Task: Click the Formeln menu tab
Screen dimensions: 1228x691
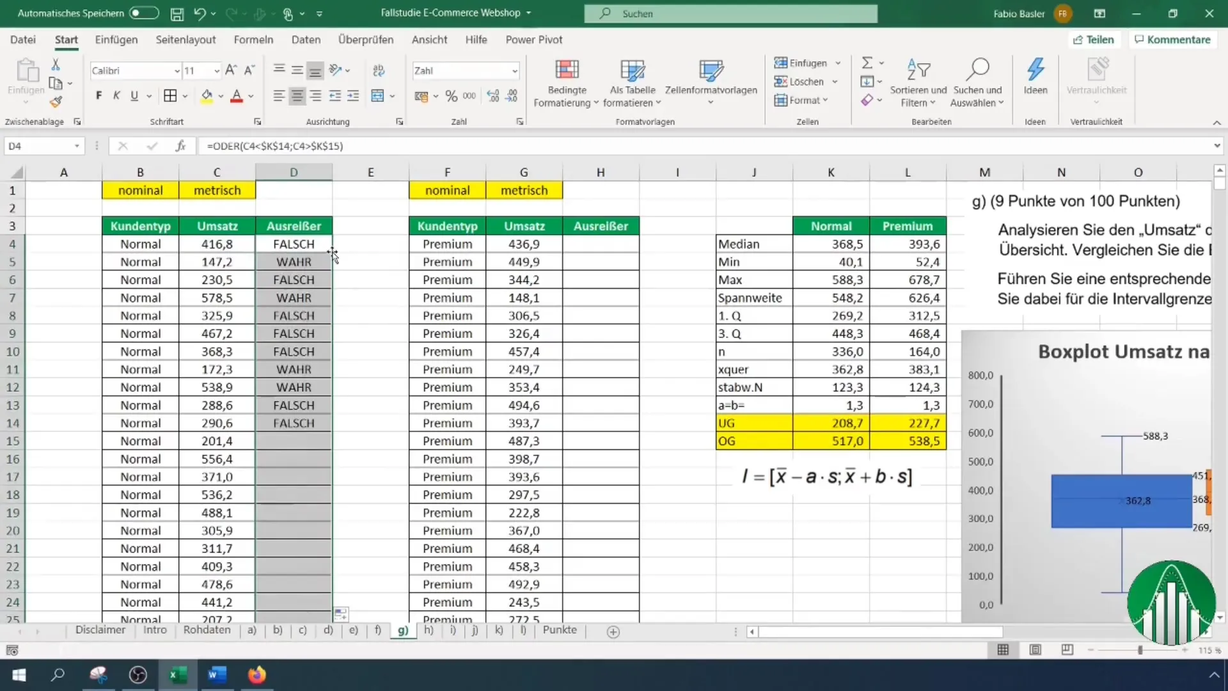Action: 252,40
